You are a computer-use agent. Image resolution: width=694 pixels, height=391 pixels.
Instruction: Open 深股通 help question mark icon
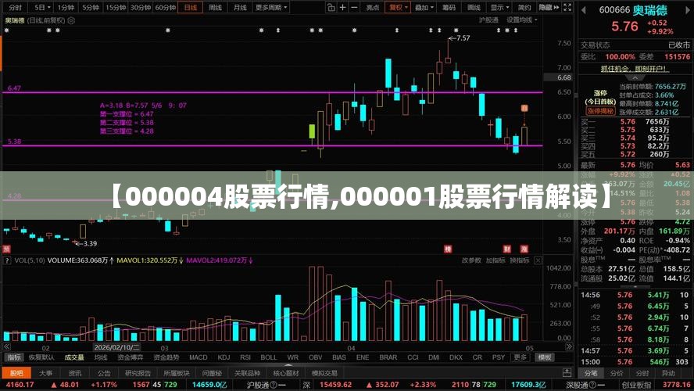[592, 385]
